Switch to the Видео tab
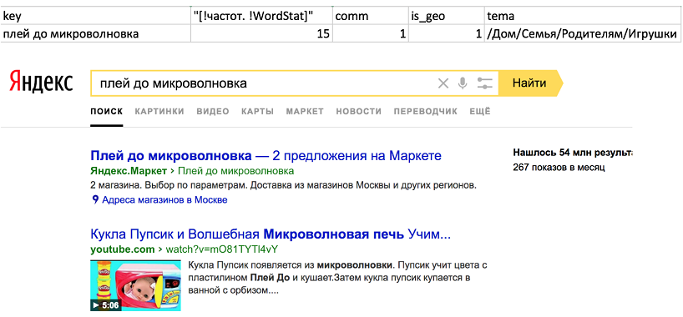The height and width of the screenshot is (317, 683). coord(213,112)
